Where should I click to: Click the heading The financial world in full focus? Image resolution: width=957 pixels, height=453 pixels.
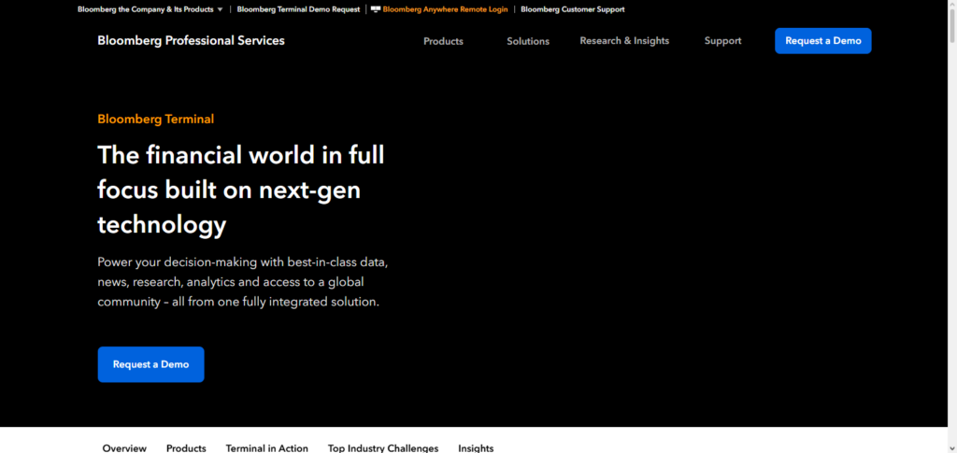pyautogui.click(x=241, y=190)
